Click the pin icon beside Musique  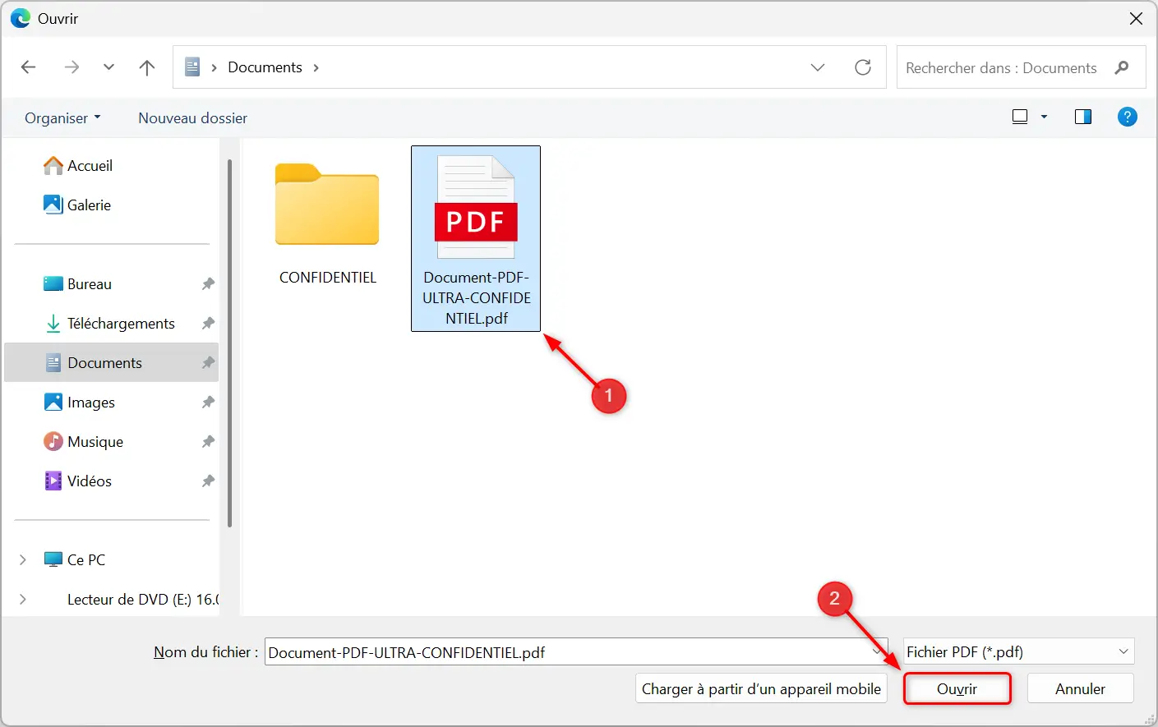pyautogui.click(x=208, y=442)
